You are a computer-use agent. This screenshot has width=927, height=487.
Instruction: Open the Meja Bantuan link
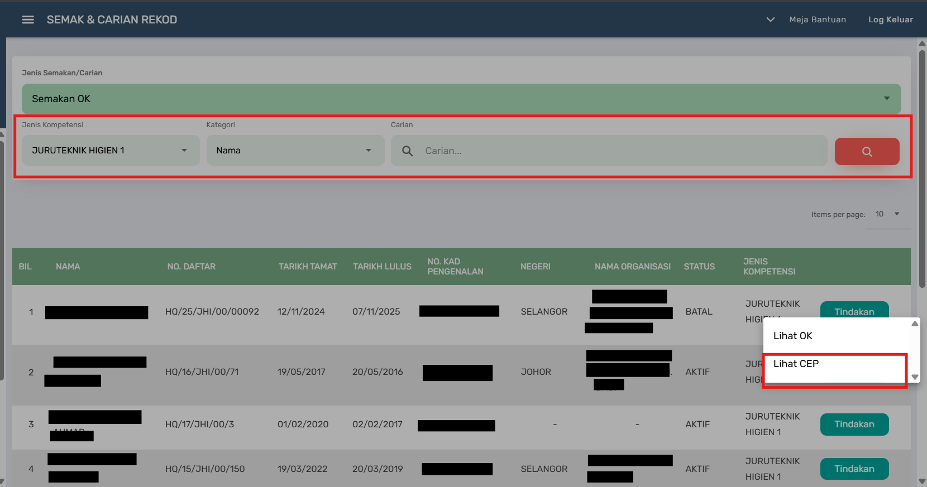[818, 20]
